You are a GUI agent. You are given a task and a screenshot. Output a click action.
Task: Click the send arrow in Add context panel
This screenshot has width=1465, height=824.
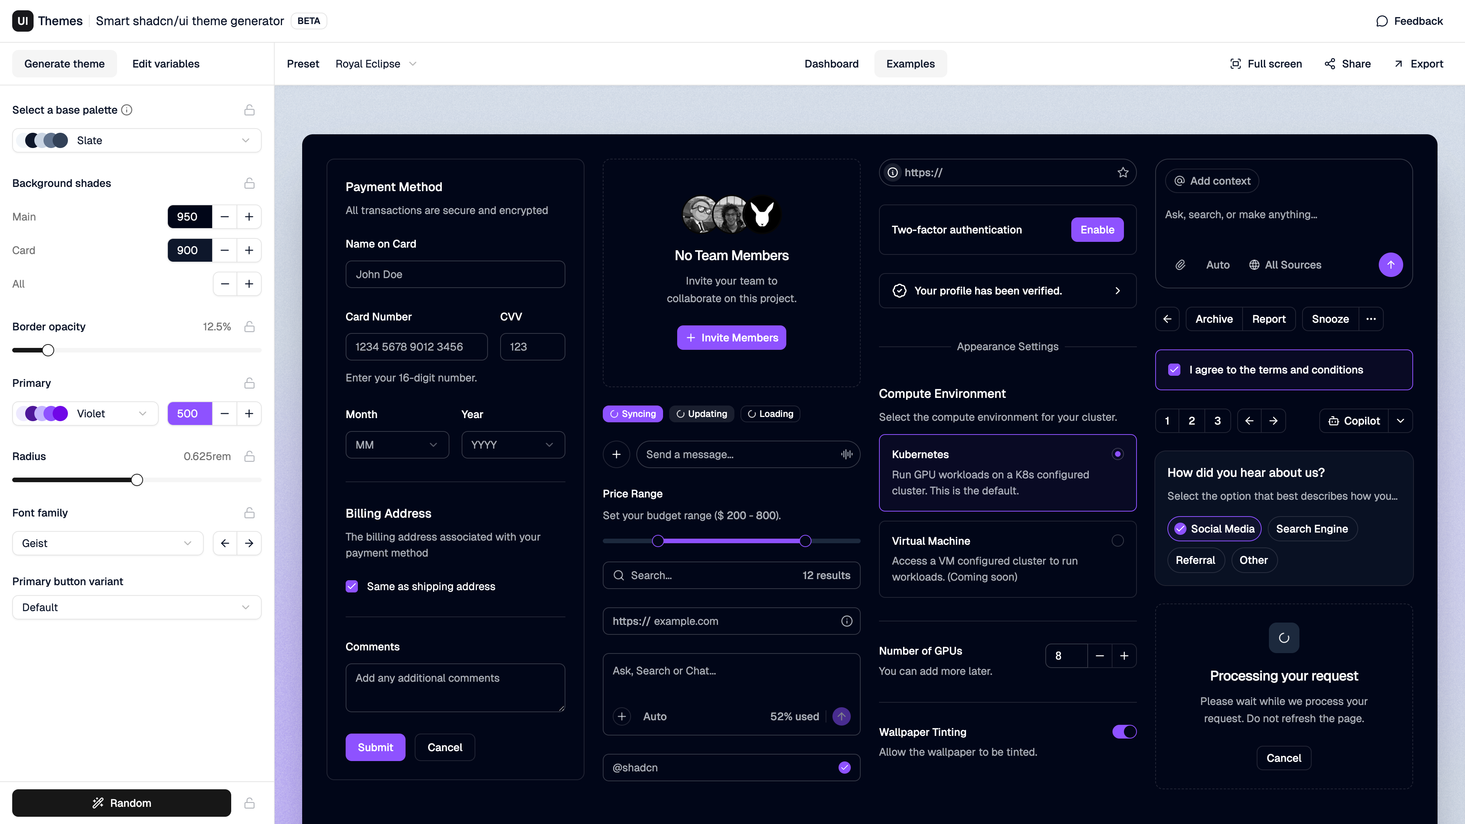(1391, 264)
